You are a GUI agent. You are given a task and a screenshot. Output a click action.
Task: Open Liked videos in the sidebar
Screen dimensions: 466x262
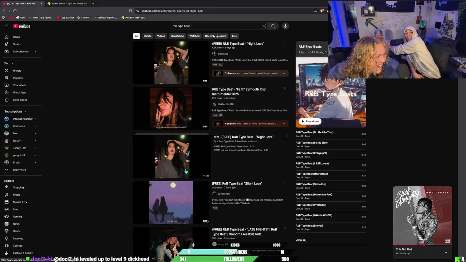coord(21,100)
